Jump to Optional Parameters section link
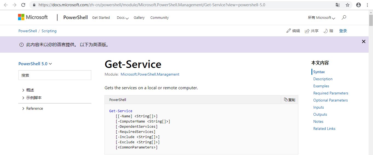The width and height of the screenshot is (373, 155). click(331, 100)
